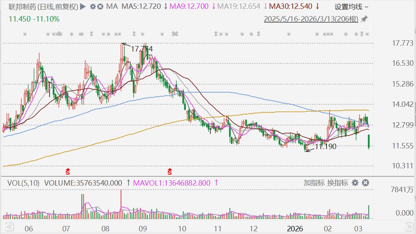This screenshot has height=234, width=416.
Task: Expand the 设置均线 dropdown
Action: click(x=351, y=7)
